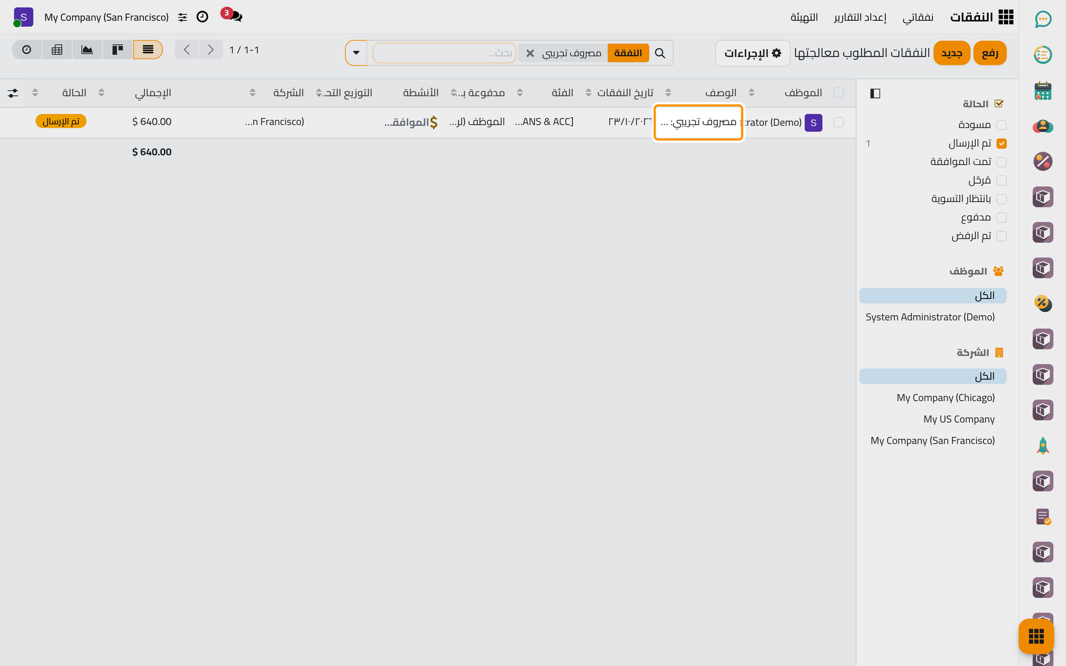Viewport: 1066px width, 666px height.
Task: Tick the select-all header checkbox
Action: point(838,93)
